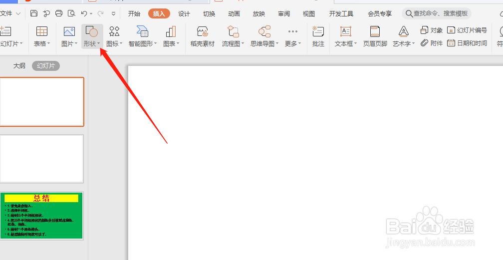Click the 日期和时间 date and time button
503x260 pixels.
467,43
